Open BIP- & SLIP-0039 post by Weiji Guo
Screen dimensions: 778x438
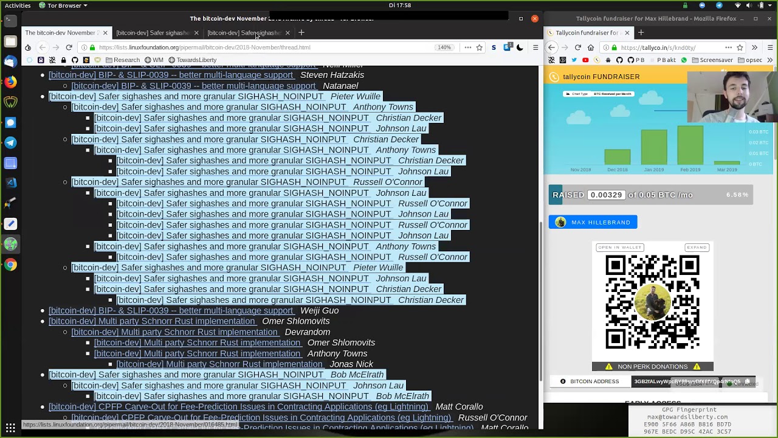pyautogui.click(x=171, y=311)
